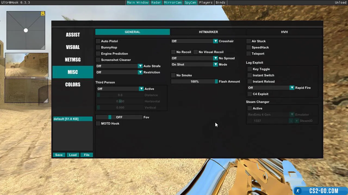Enable the BunnyHop checkbox
This screenshot has height=195, width=348.
point(98,47)
